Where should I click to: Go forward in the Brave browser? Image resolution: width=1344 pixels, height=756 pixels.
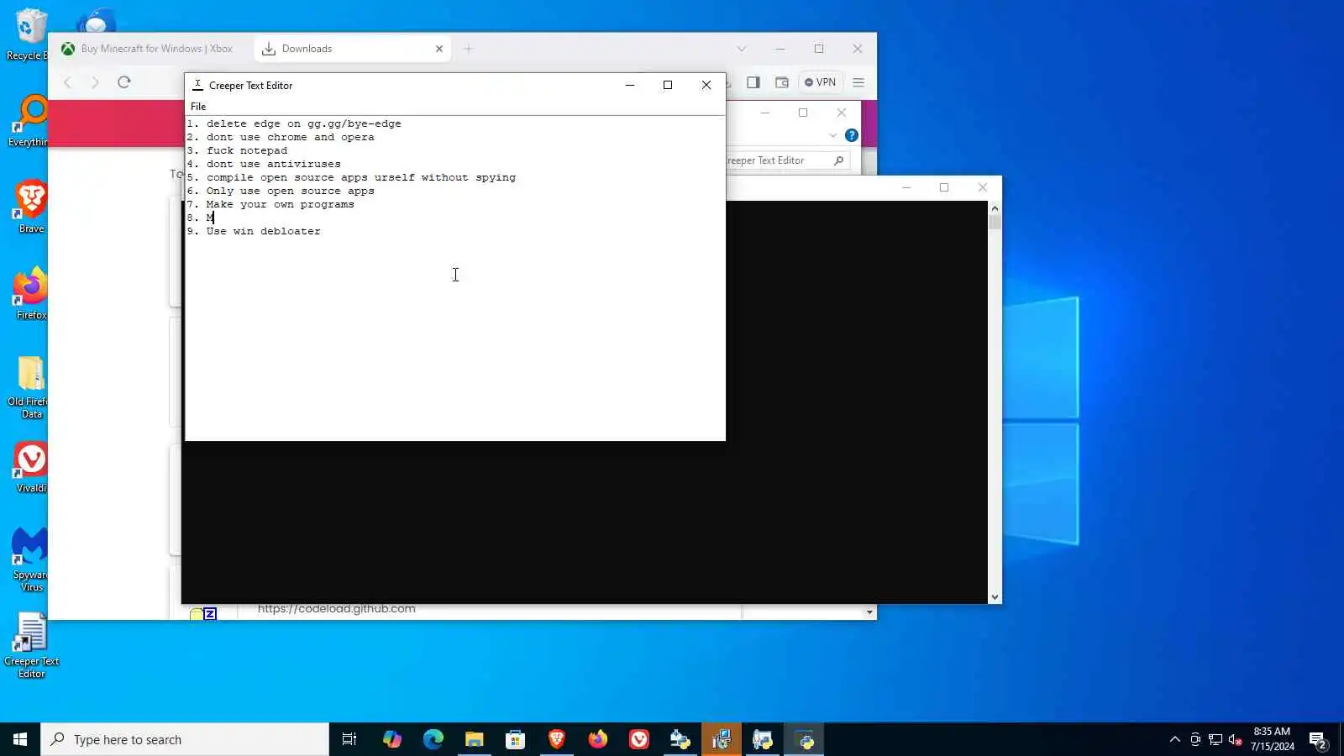95,82
